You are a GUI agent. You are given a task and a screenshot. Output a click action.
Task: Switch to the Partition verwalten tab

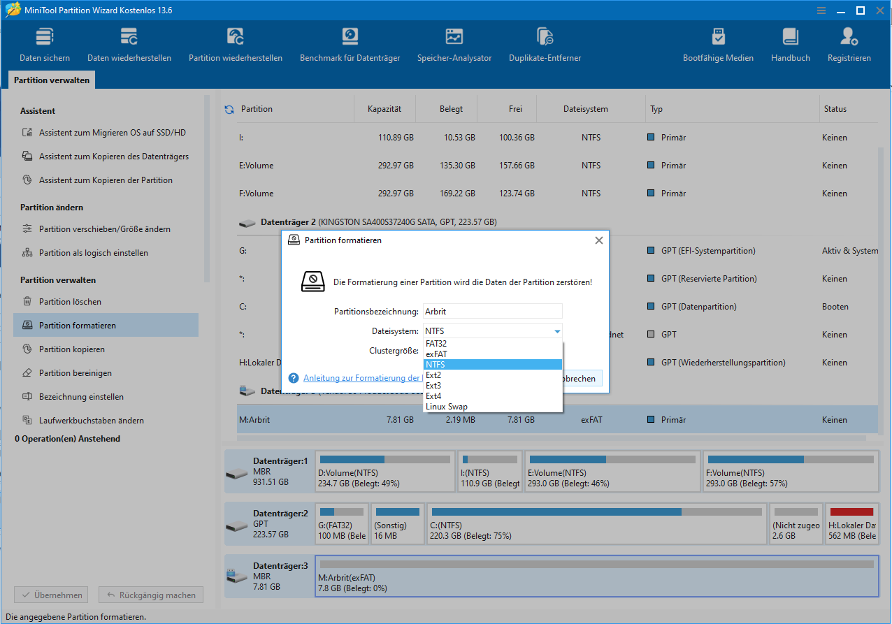52,80
